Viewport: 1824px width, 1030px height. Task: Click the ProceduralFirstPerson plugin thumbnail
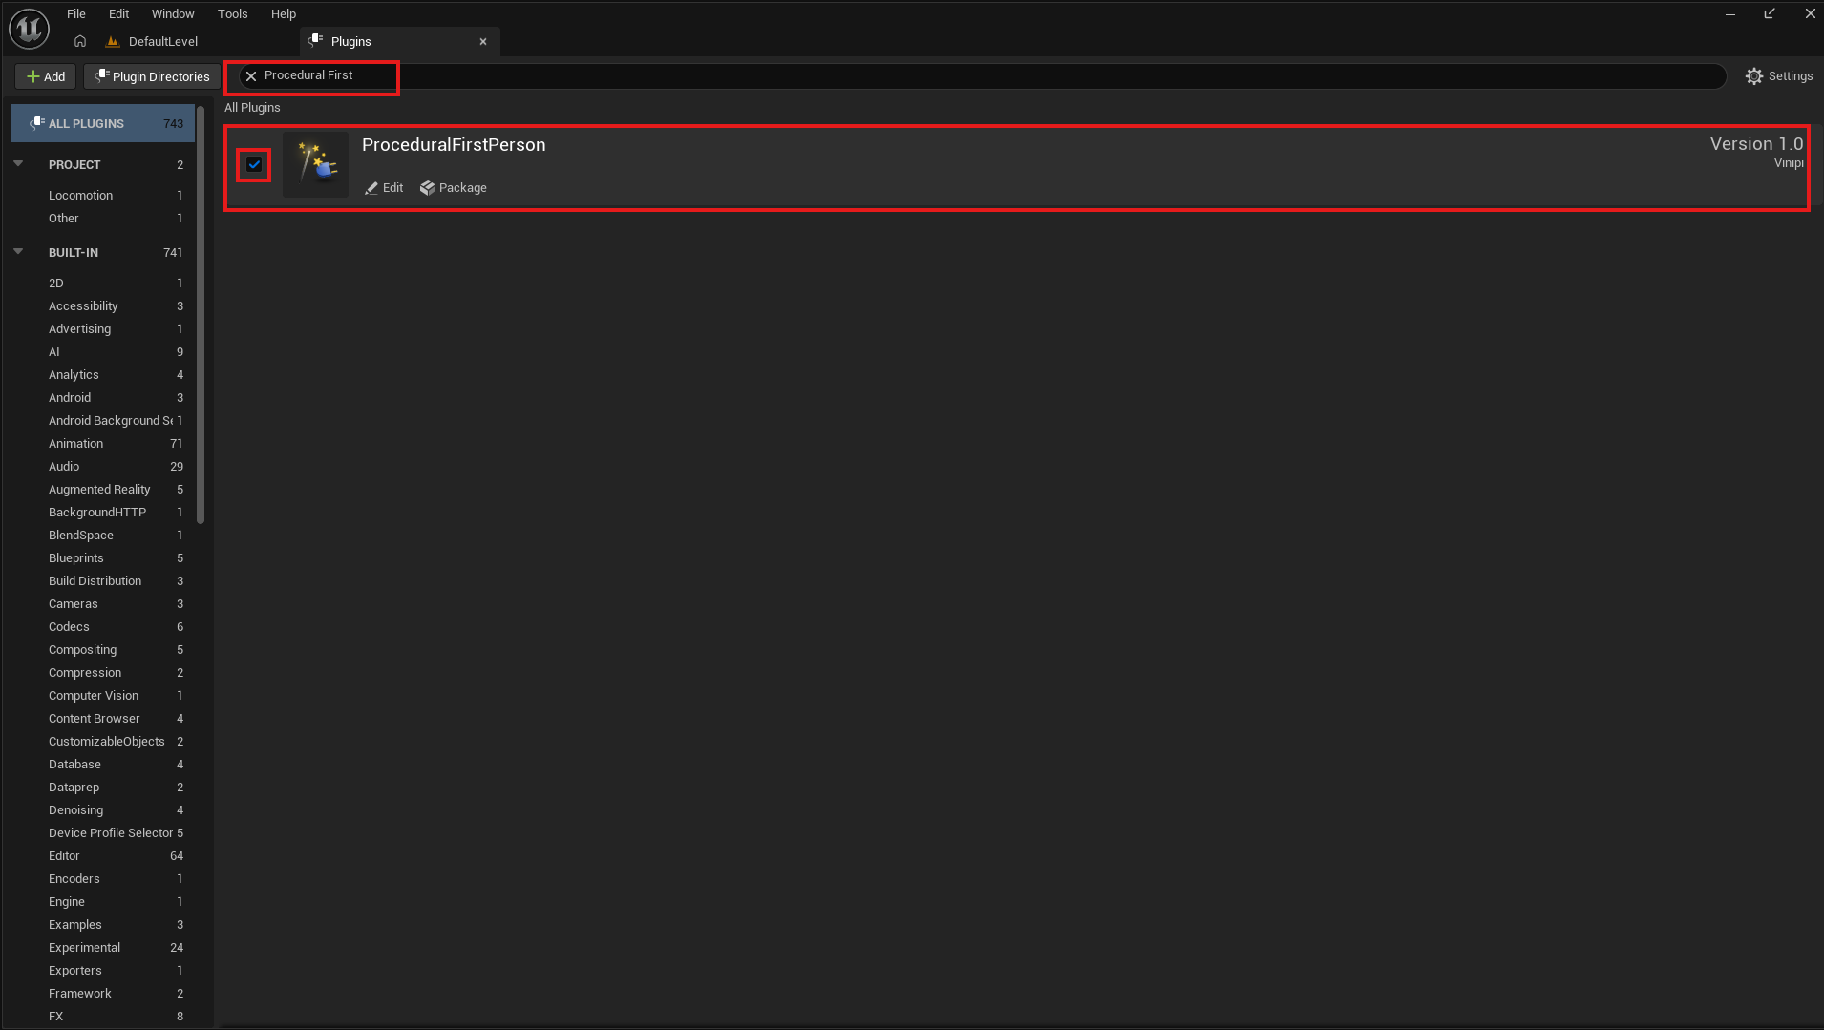pyautogui.click(x=316, y=164)
